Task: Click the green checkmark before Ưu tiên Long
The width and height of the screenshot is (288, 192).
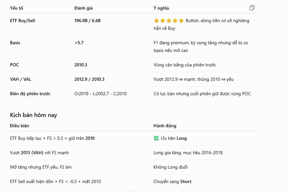Action: (156, 138)
